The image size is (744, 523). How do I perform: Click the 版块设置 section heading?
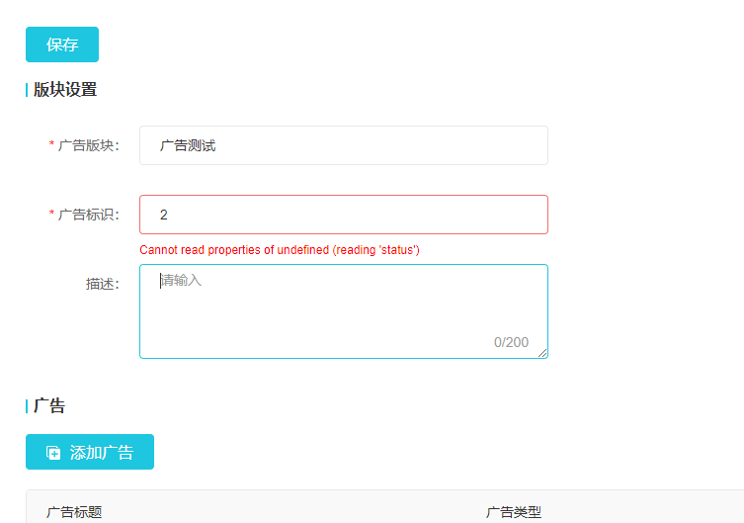tap(65, 90)
